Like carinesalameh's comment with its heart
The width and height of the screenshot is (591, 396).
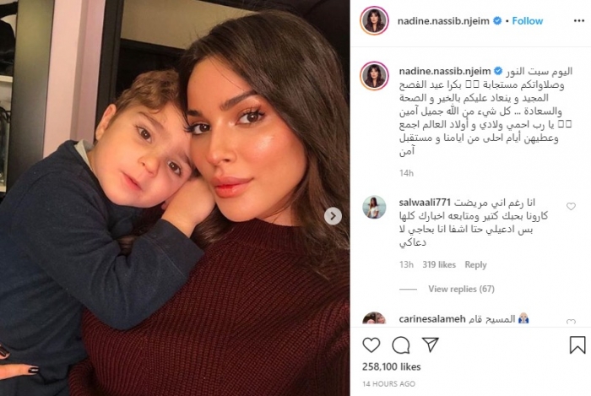571,322
